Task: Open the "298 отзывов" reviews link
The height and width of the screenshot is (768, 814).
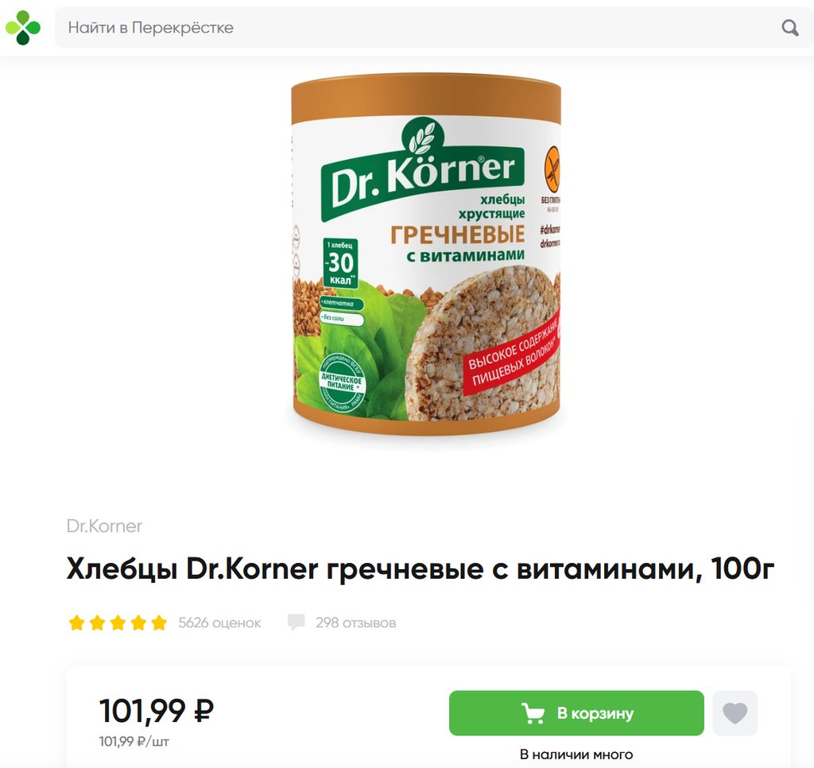Action: point(355,623)
